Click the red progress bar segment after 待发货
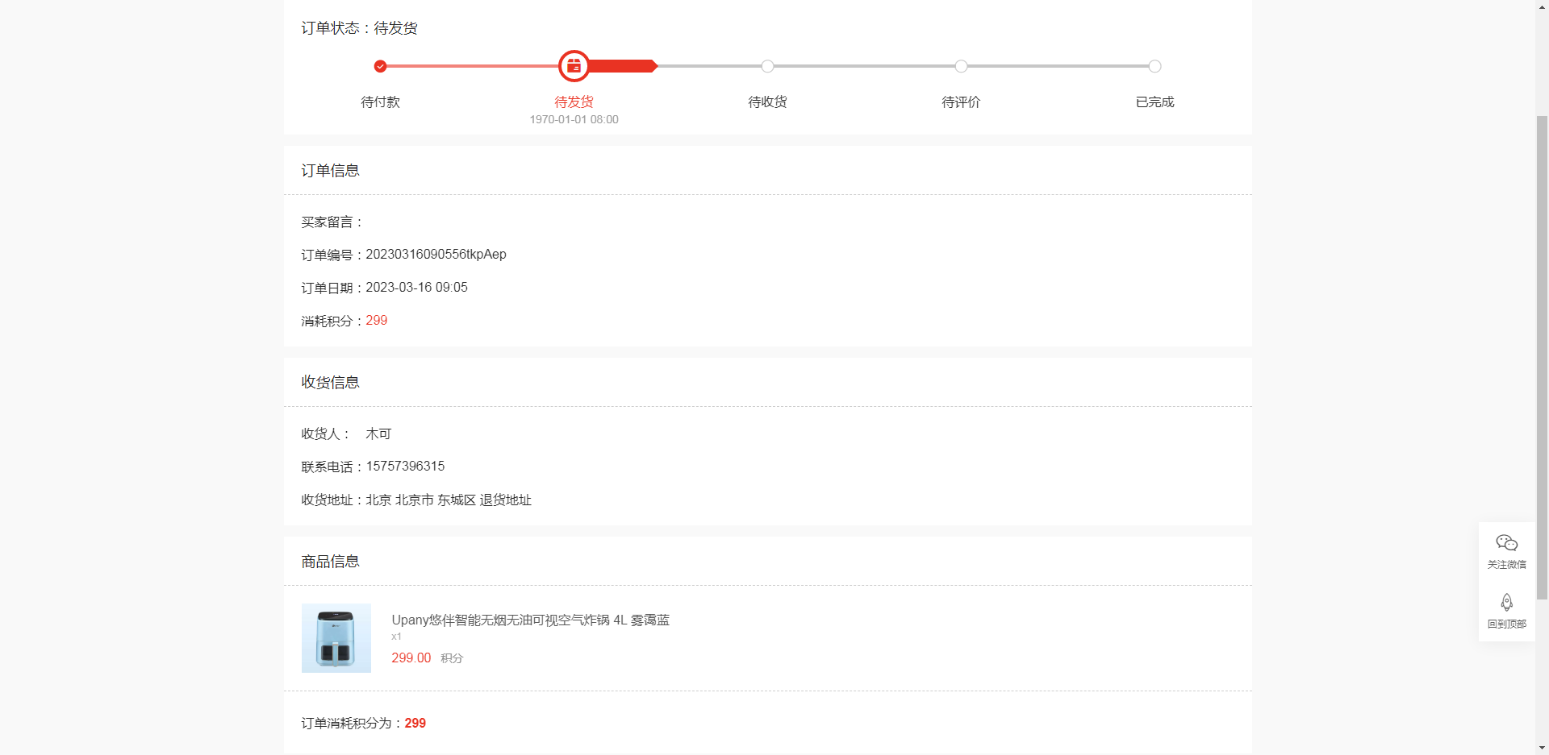 click(x=623, y=66)
